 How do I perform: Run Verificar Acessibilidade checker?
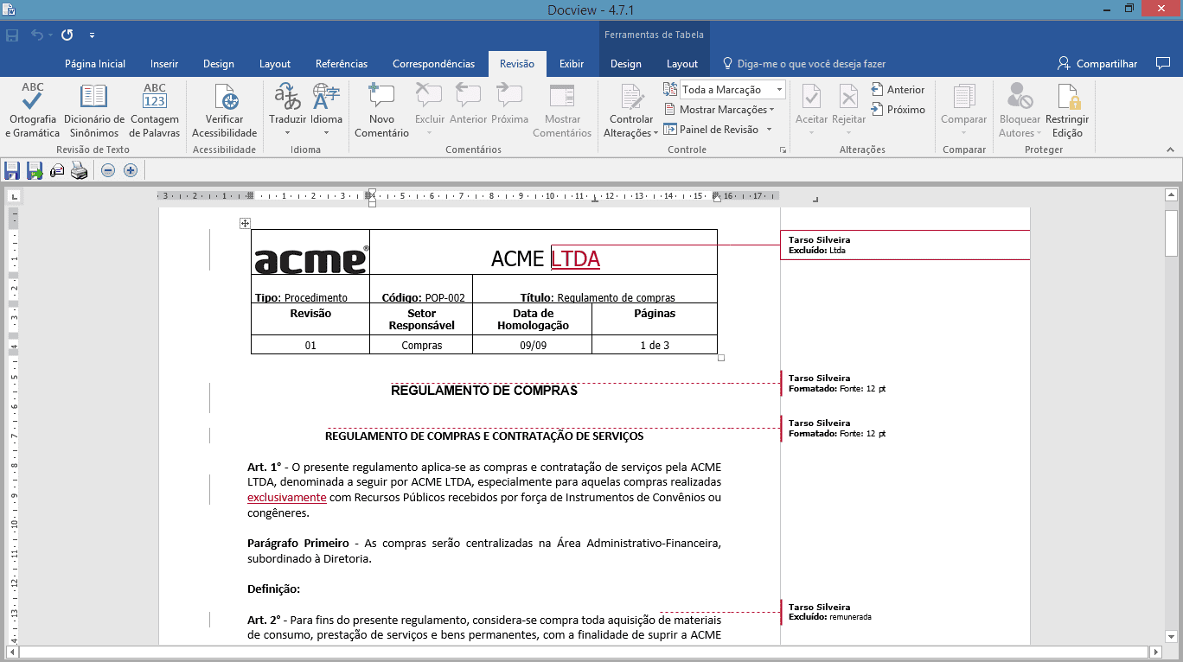(225, 110)
